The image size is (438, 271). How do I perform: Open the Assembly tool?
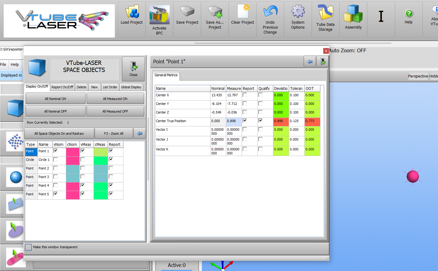pos(353,15)
